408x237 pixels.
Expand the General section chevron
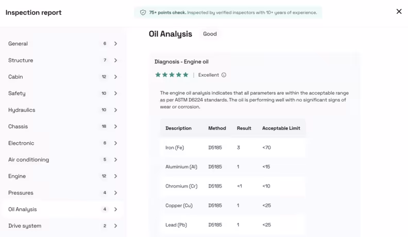coord(115,44)
